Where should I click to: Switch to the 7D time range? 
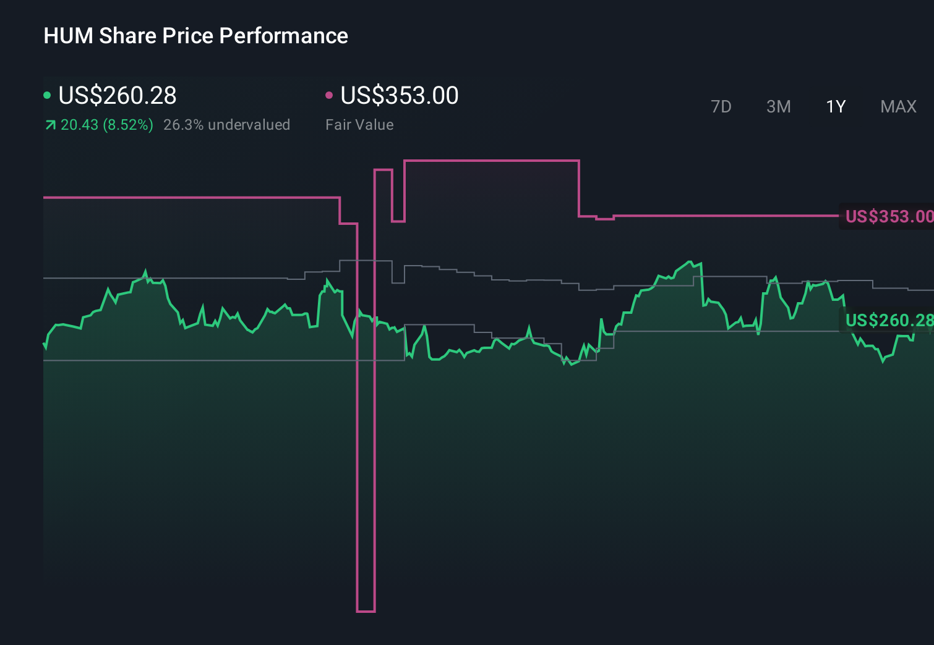(721, 106)
